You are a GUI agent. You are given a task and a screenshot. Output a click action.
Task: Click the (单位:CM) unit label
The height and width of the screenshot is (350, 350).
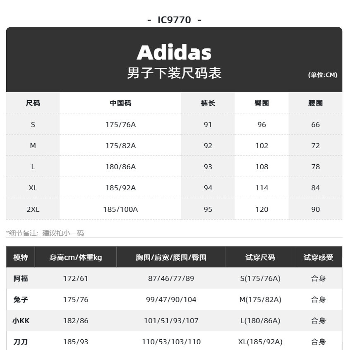pyautogui.click(x=323, y=75)
